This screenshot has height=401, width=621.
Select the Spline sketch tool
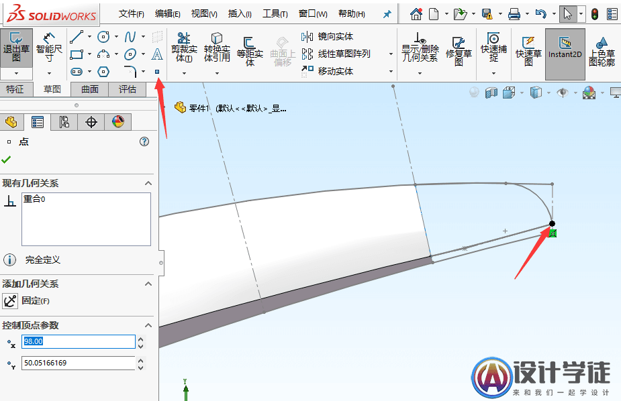[x=130, y=37]
